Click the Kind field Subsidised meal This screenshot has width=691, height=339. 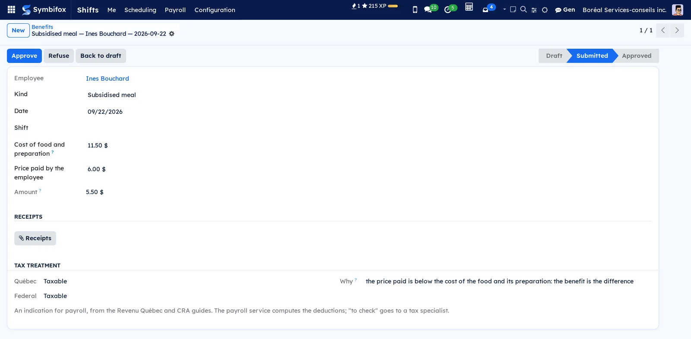pos(111,95)
